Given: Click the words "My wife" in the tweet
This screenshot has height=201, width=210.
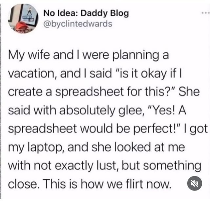Looking at the screenshot, I should coord(29,56).
